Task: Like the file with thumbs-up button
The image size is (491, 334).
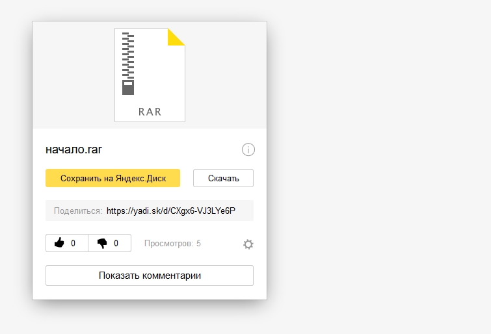Action: click(x=67, y=243)
